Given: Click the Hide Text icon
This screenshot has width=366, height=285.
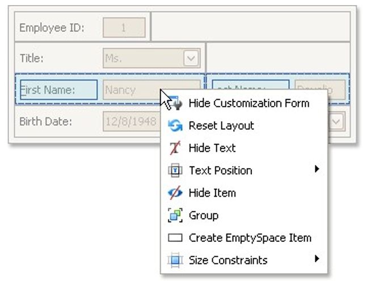Looking at the screenshot, I should coord(175,148).
